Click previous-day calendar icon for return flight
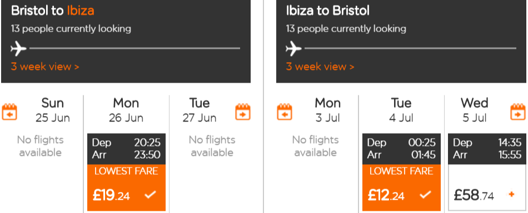528x213 pixels. [x=285, y=112]
